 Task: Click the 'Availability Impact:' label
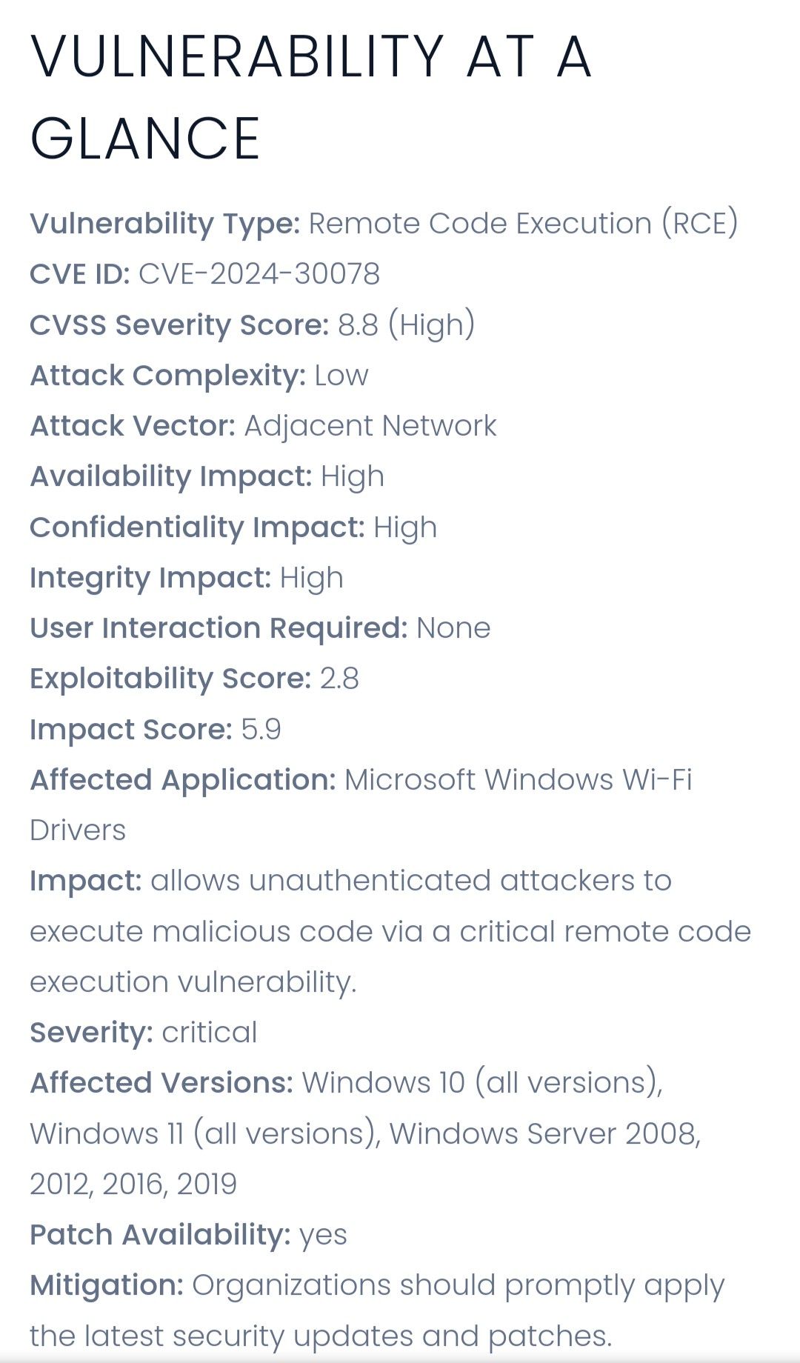[171, 476]
